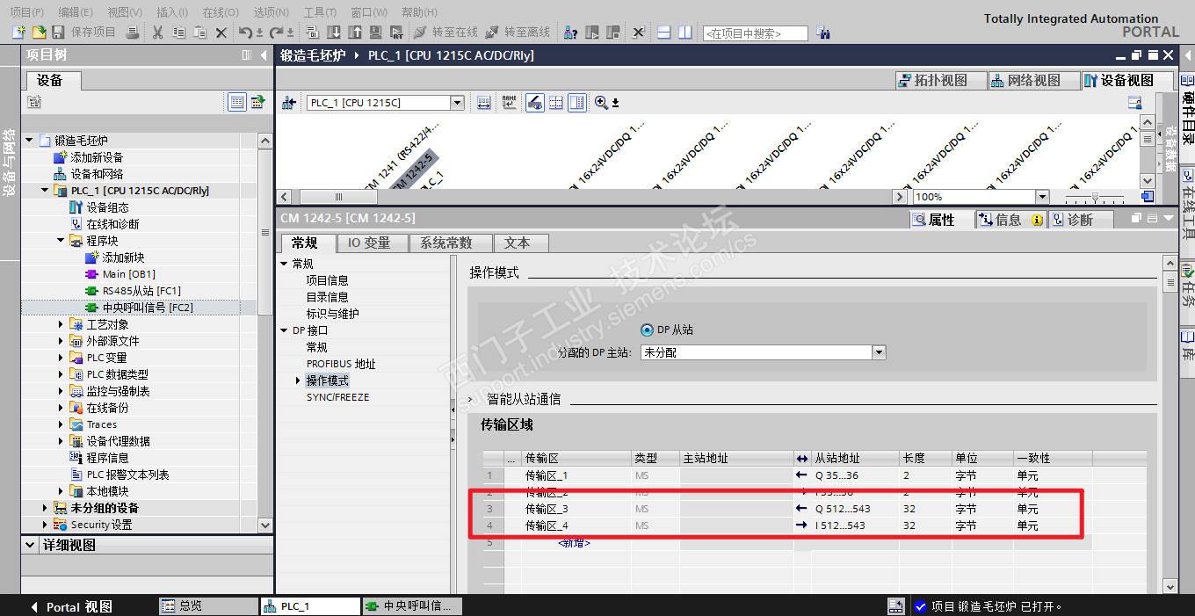Open the 100% zoom level dropdown
Image resolution: width=1195 pixels, height=616 pixels.
tap(1042, 197)
